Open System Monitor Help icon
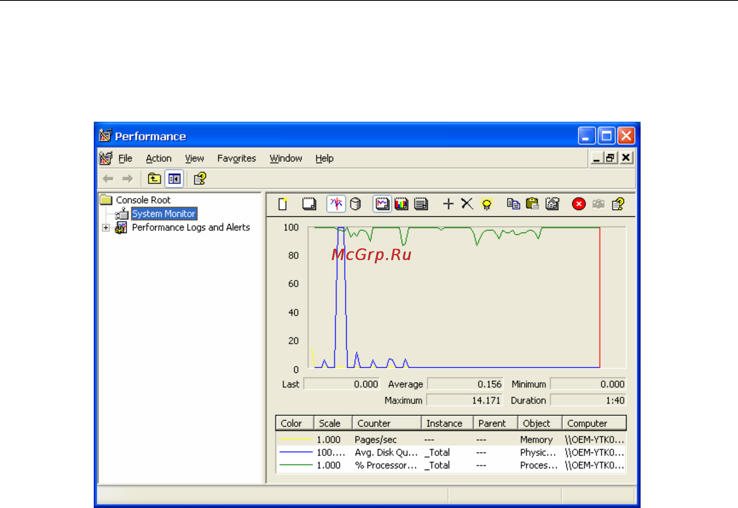Viewport: 738px width, 508px height. tap(618, 203)
